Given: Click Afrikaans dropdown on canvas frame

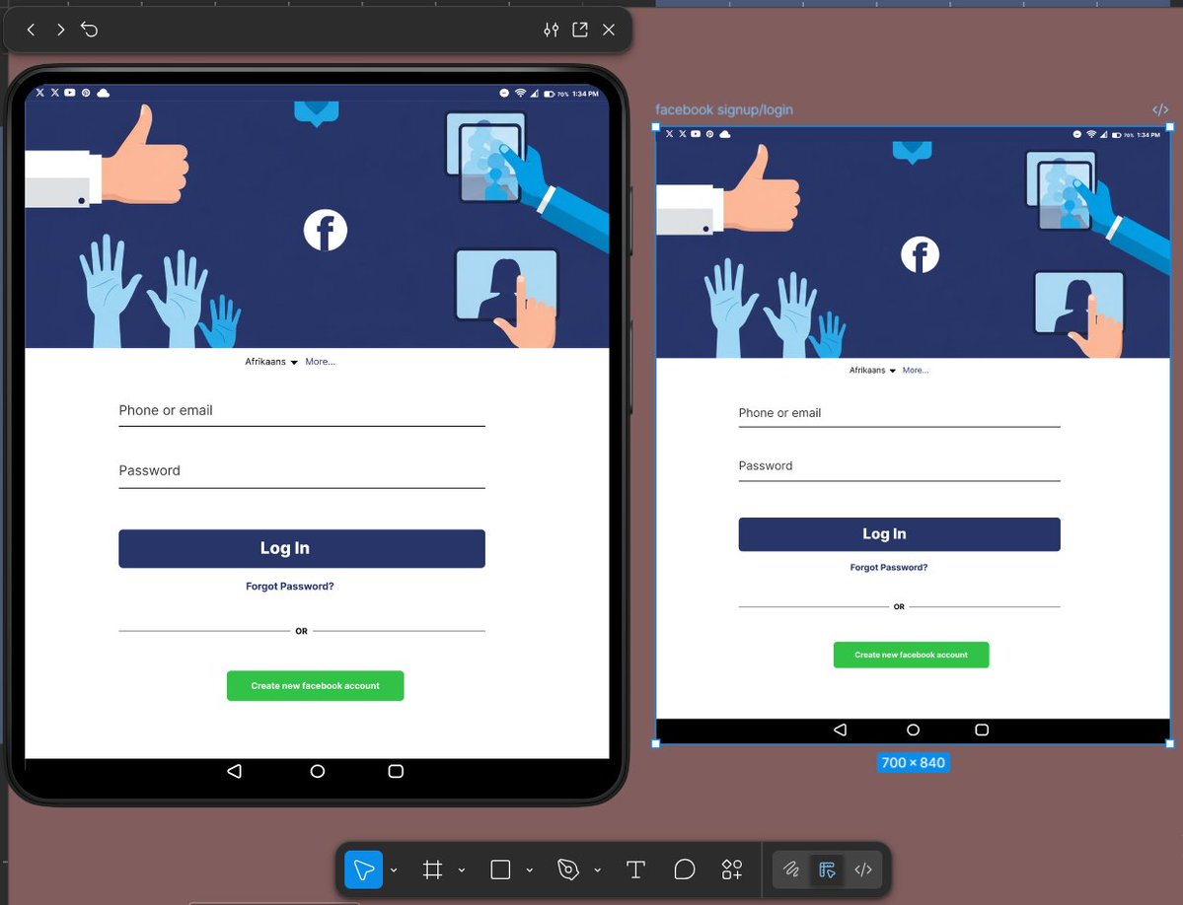Looking at the screenshot, I should click(x=872, y=370).
